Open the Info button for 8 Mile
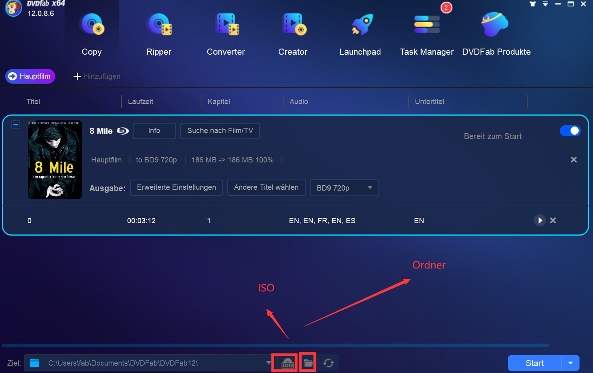 [154, 131]
